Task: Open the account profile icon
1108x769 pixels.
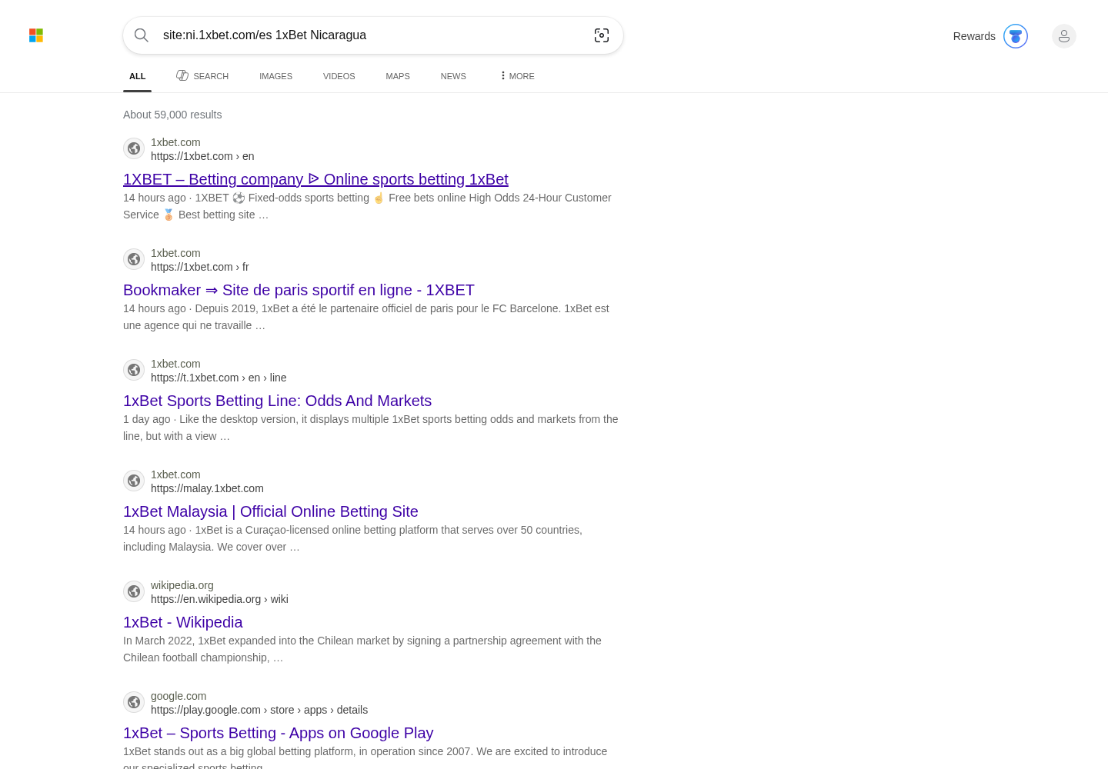Action: click(1064, 36)
